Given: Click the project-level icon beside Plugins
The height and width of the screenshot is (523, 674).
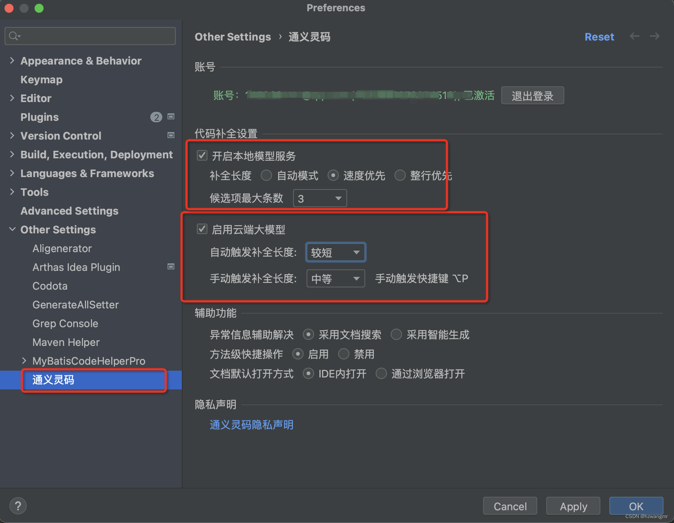Looking at the screenshot, I should point(171,117).
